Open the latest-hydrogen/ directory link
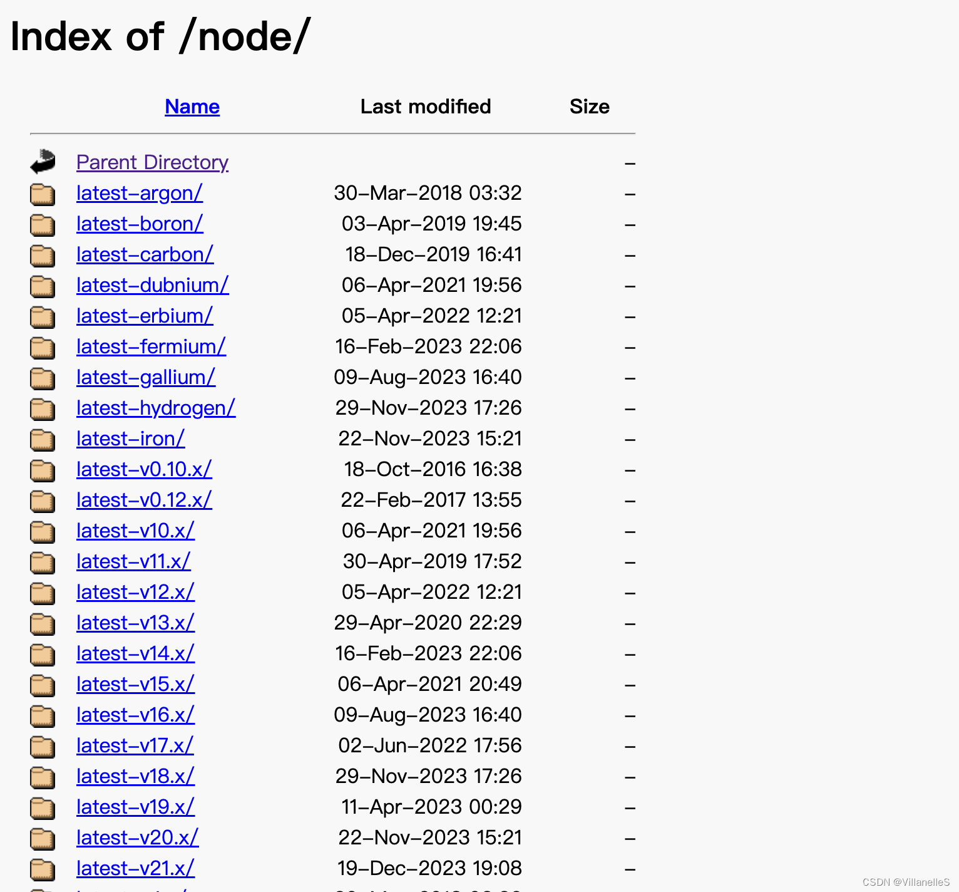The image size is (959, 892). [x=156, y=408]
